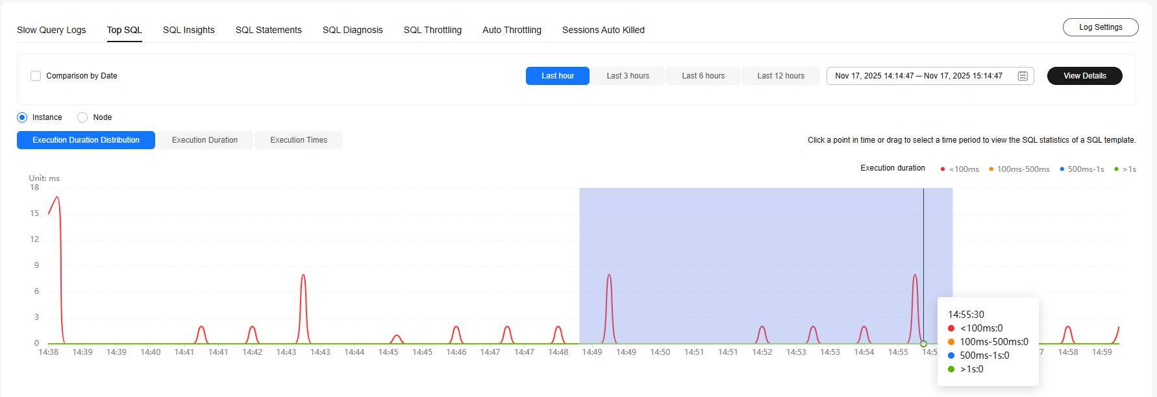Switch to the Execution Duration view
Image resolution: width=1157 pixels, height=397 pixels.
pos(205,140)
